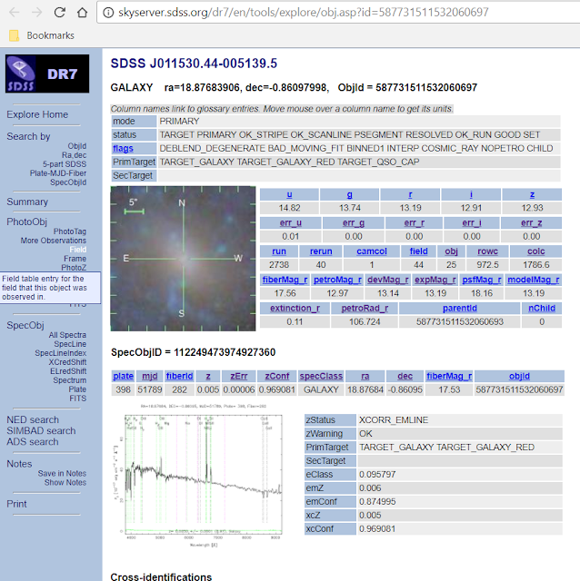Open the sidebar Spectrum link
The height and width of the screenshot is (581, 580).
[70, 380]
